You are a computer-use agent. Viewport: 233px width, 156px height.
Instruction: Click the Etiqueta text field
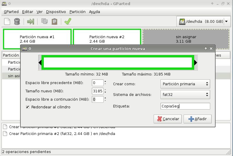(185, 106)
